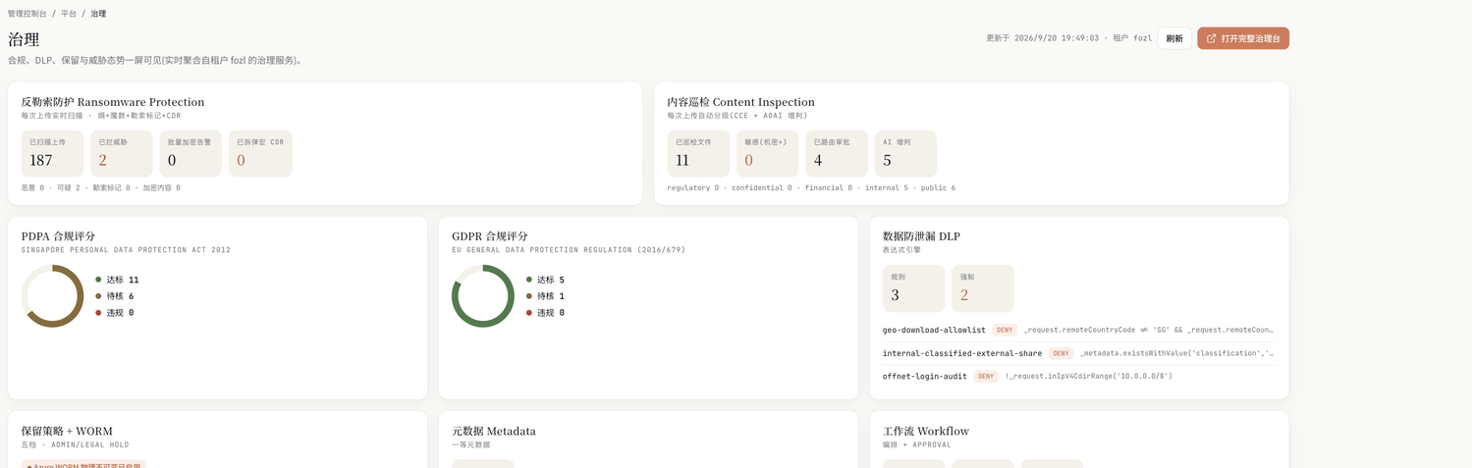Open the 敏感(机密+) 0 tile

tap(767, 154)
